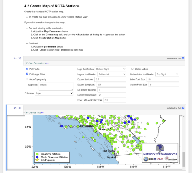The image size is (192, 173).
Task: Open the Legend Justification dropdown
Action: pos(112,74)
